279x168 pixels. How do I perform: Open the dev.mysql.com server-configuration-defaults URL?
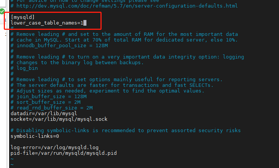pos(127,6)
